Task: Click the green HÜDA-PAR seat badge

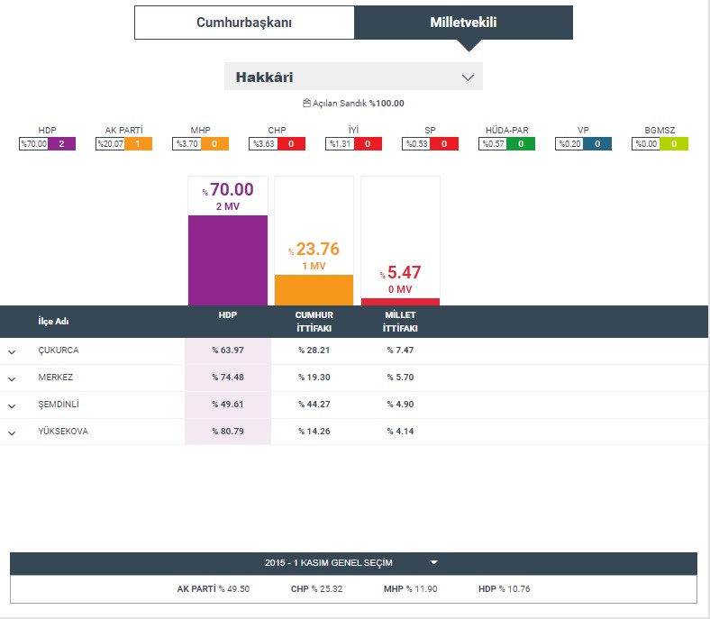Action: 520,143
